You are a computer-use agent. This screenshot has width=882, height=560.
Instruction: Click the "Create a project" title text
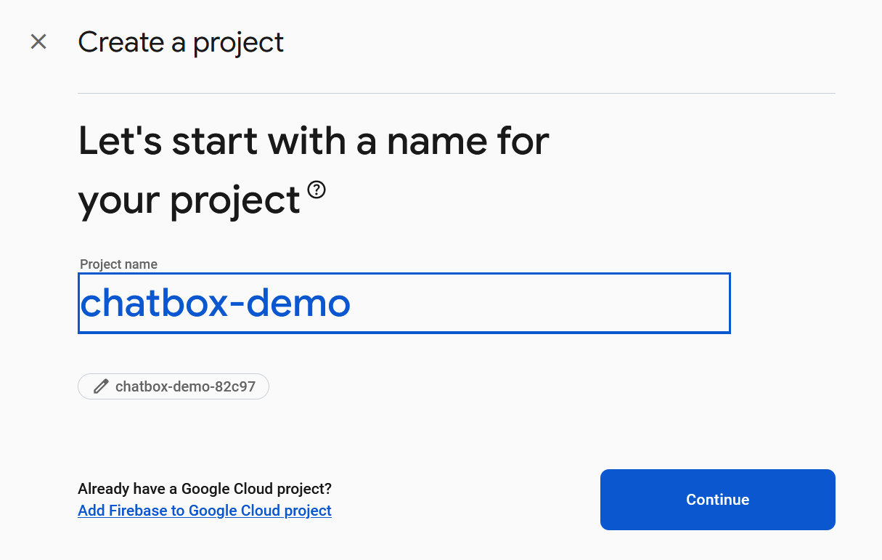tap(181, 42)
